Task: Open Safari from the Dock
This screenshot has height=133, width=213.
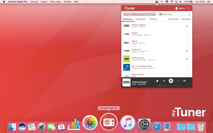Action: [157, 127]
